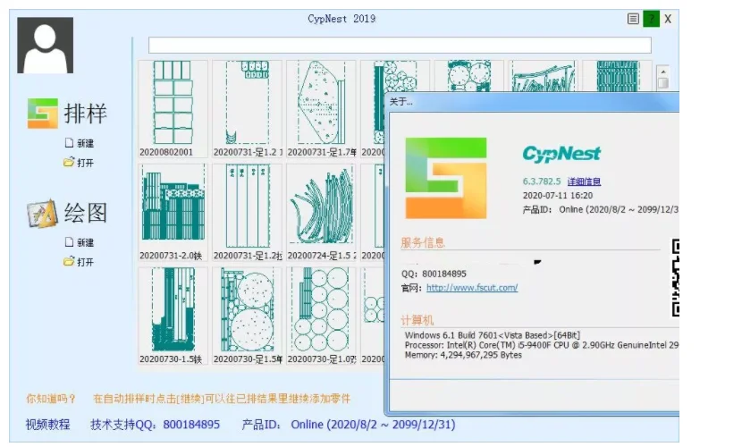Click 详细信息 link in About dialog

point(584,181)
